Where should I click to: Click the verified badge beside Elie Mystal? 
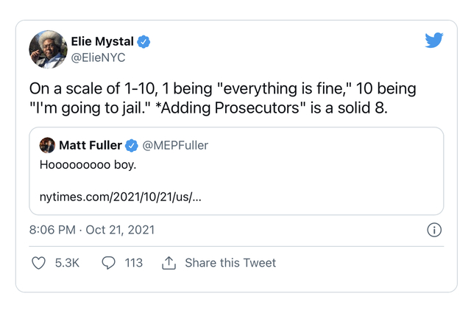click(x=144, y=41)
